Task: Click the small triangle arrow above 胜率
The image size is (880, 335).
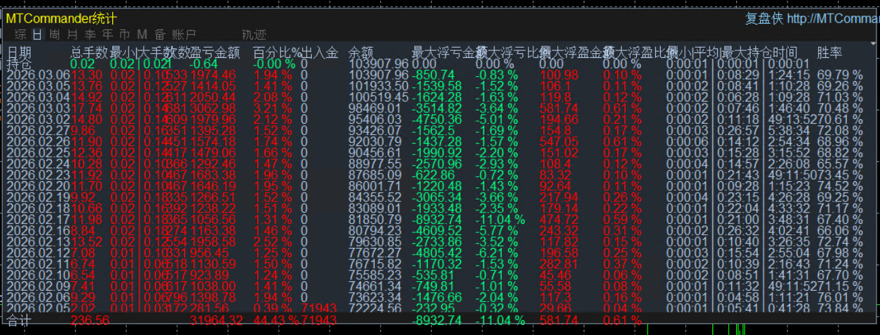Action: [x=873, y=44]
